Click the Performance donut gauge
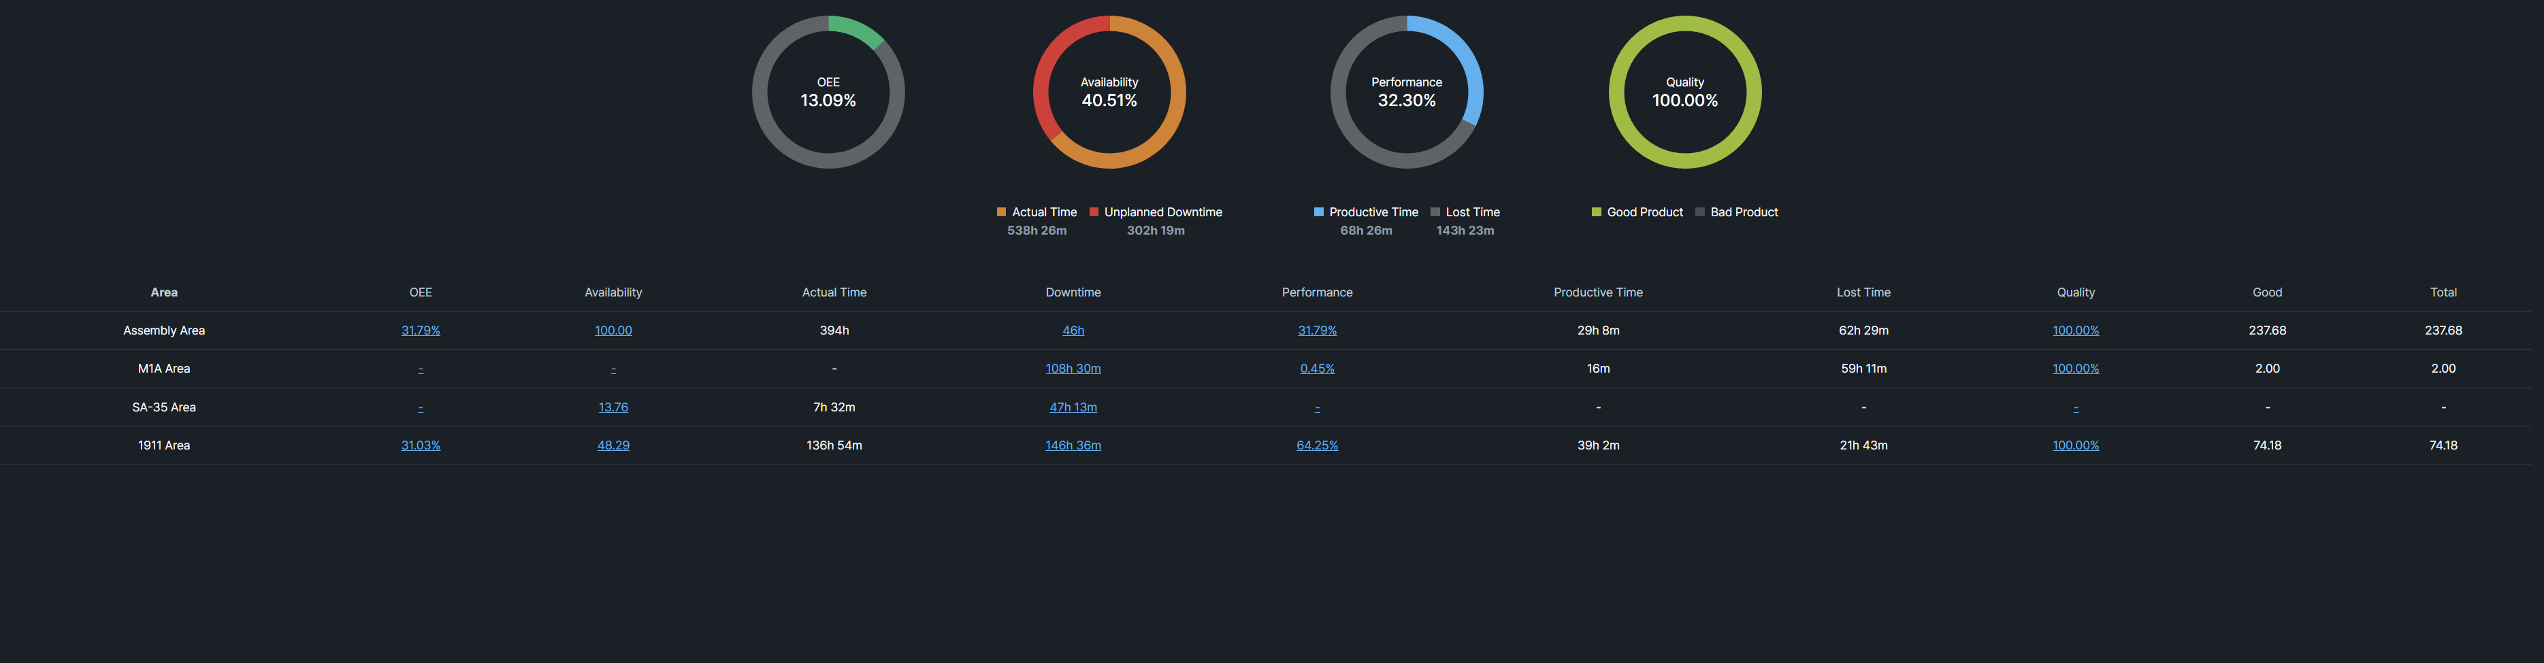The width and height of the screenshot is (2544, 663). pyautogui.click(x=1406, y=92)
